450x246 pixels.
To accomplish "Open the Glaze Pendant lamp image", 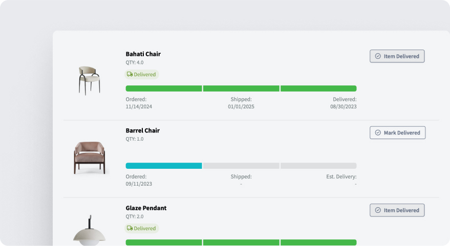I will [89, 231].
